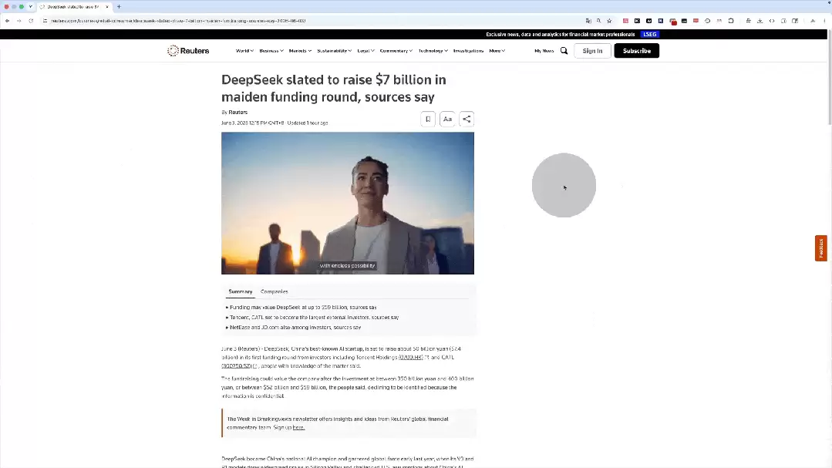Open the browser three-dot menu
The width and height of the screenshot is (832, 468).
pyautogui.click(x=824, y=21)
